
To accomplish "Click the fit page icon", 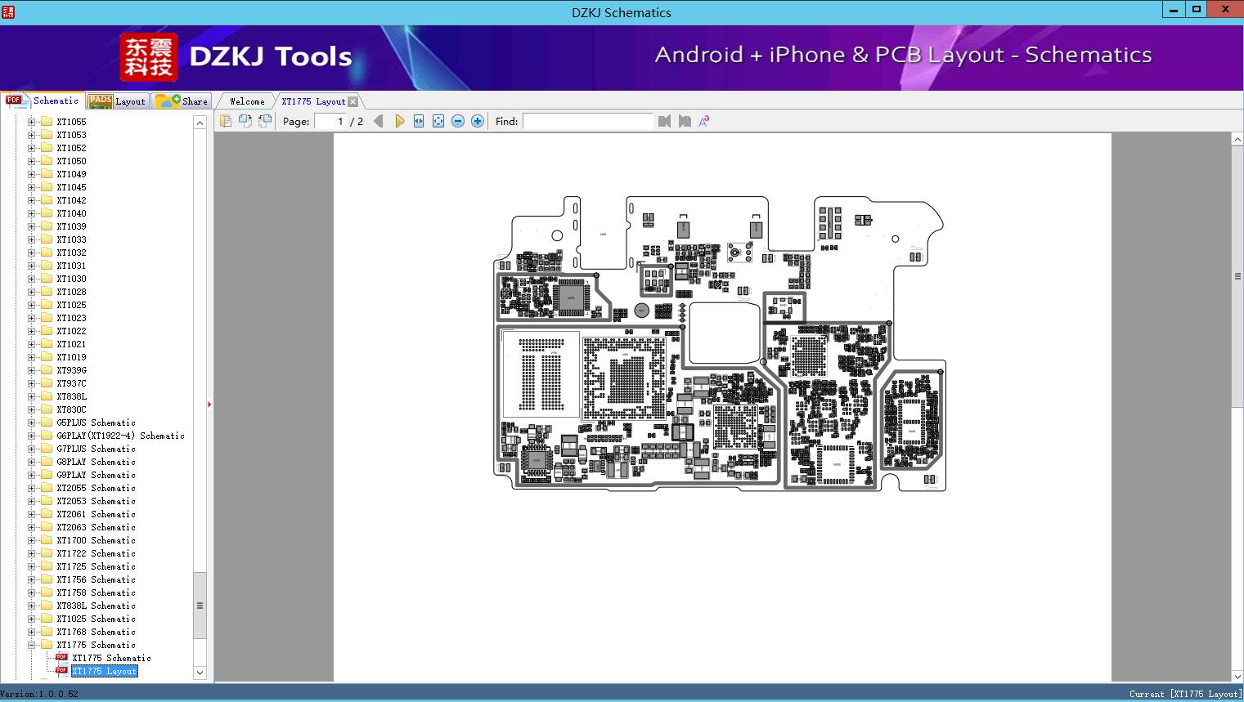I will point(438,121).
